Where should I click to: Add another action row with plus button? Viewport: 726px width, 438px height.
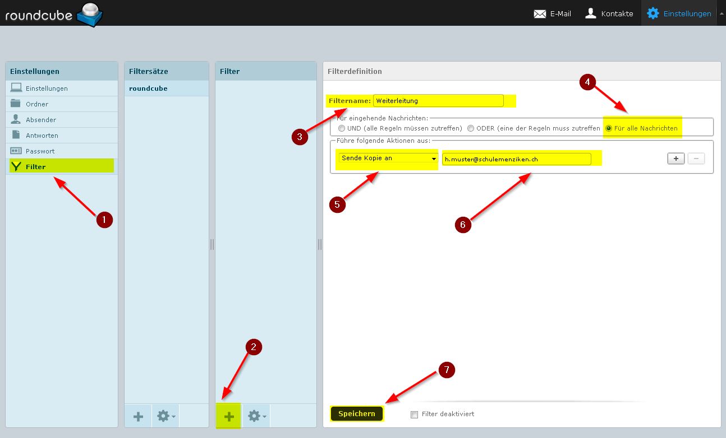(676, 159)
